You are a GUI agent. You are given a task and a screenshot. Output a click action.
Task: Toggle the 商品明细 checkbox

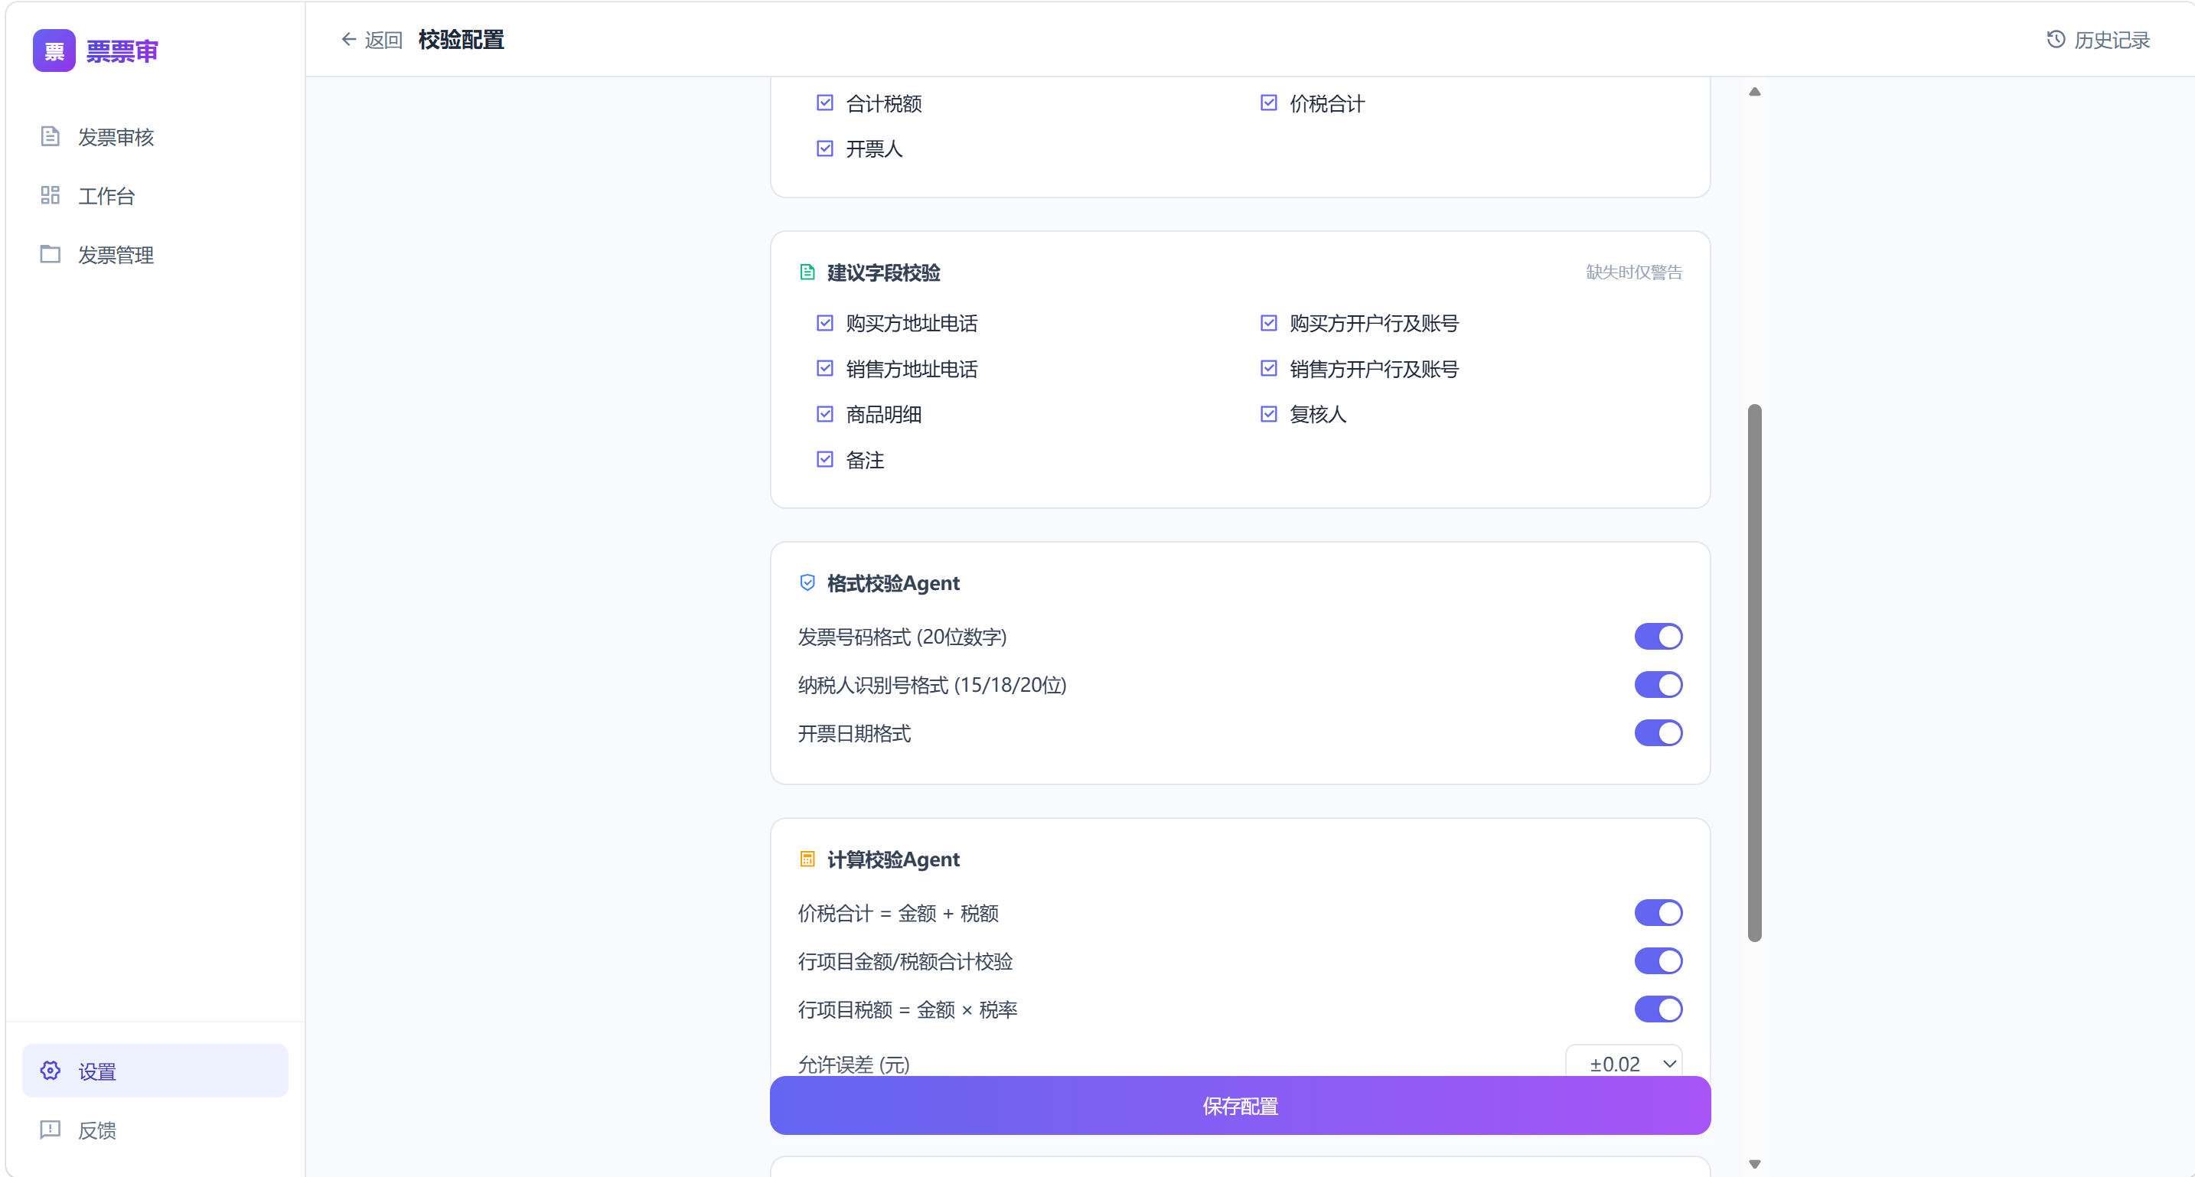point(825,414)
